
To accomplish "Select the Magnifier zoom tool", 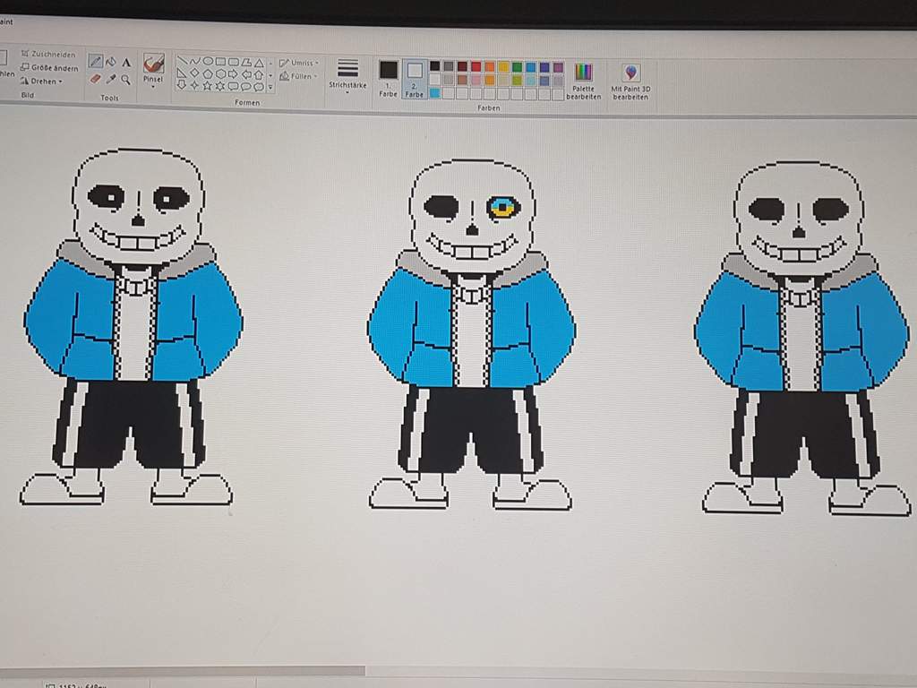I will click(125, 80).
